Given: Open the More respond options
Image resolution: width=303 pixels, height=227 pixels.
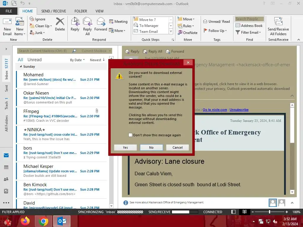Looking at the screenshot, I should 117,30.
